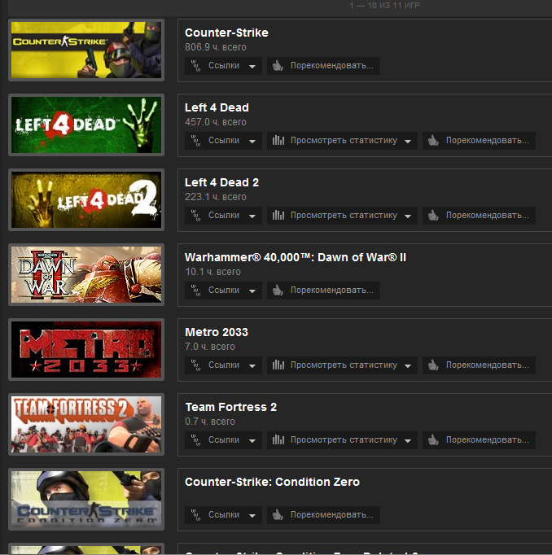Image resolution: width=552 pixels, height=555 pixels.
Task: Click the Порекомендовать label for Team Fortress 2
Action: click(487, 439)
